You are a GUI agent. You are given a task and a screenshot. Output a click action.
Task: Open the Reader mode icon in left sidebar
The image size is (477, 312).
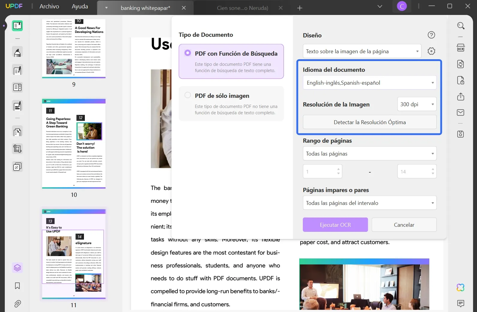(17, 26)
